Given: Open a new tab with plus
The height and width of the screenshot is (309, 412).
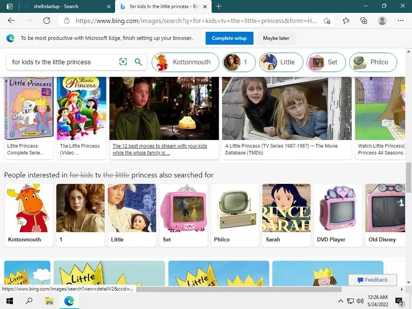Looking at the screenshot, I should point(218,6).
